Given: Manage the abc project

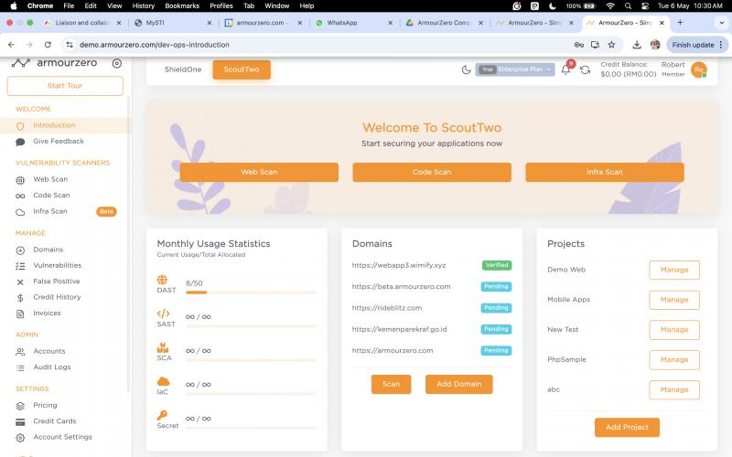Looking at the screenshot, I should pos(674,390).
